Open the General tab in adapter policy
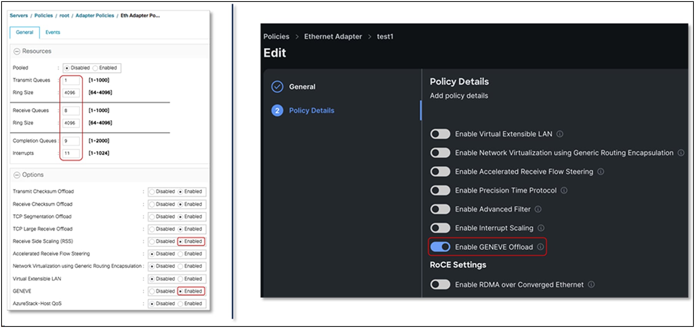This screenshot has height=328, width=695. pyautogui.click(x=25, y=32)
